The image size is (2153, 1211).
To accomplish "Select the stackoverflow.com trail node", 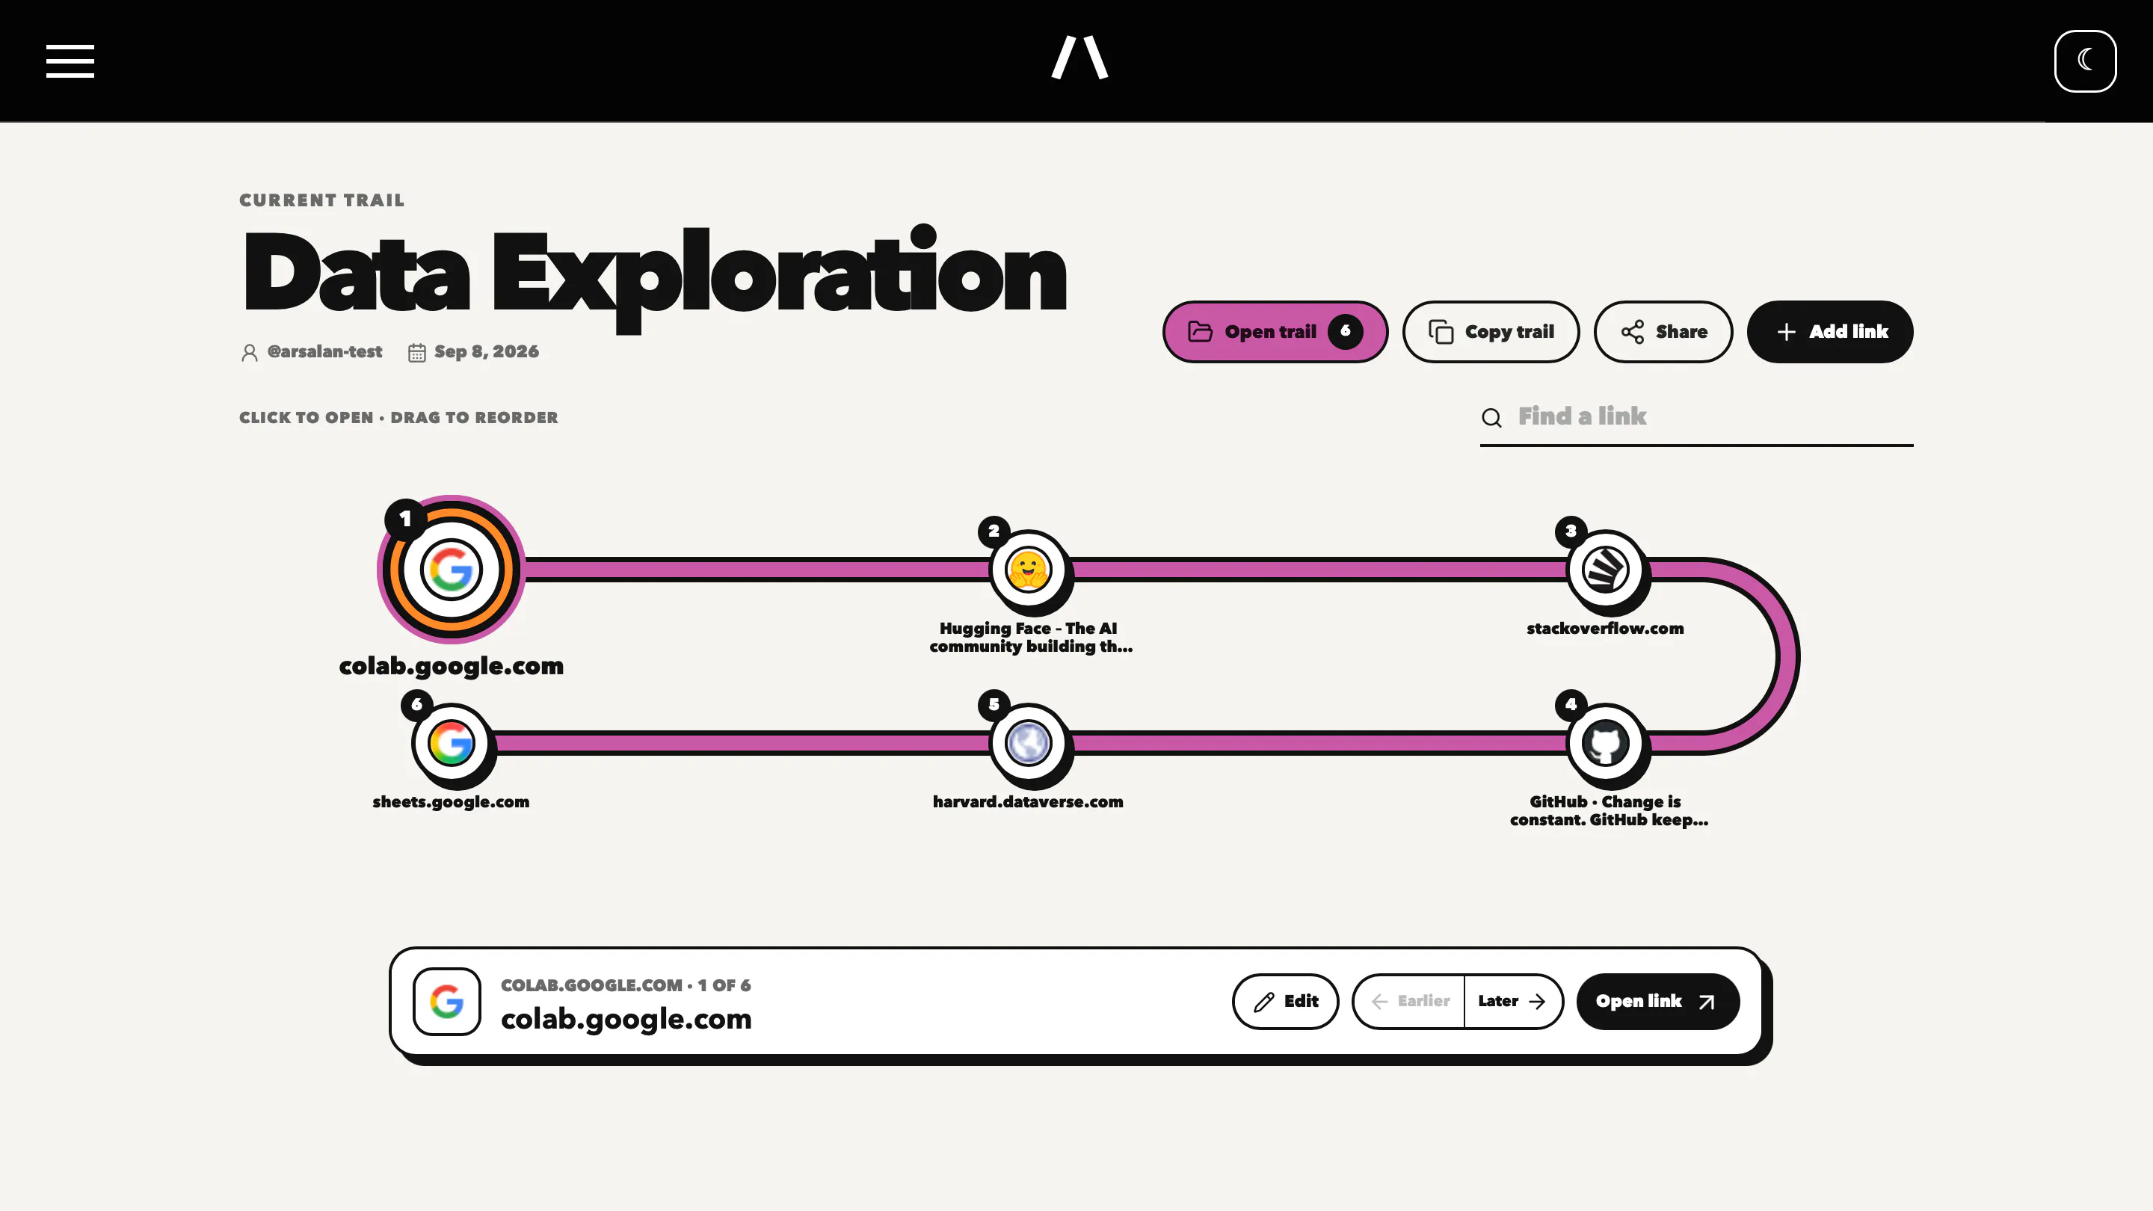I will 1605,570.
